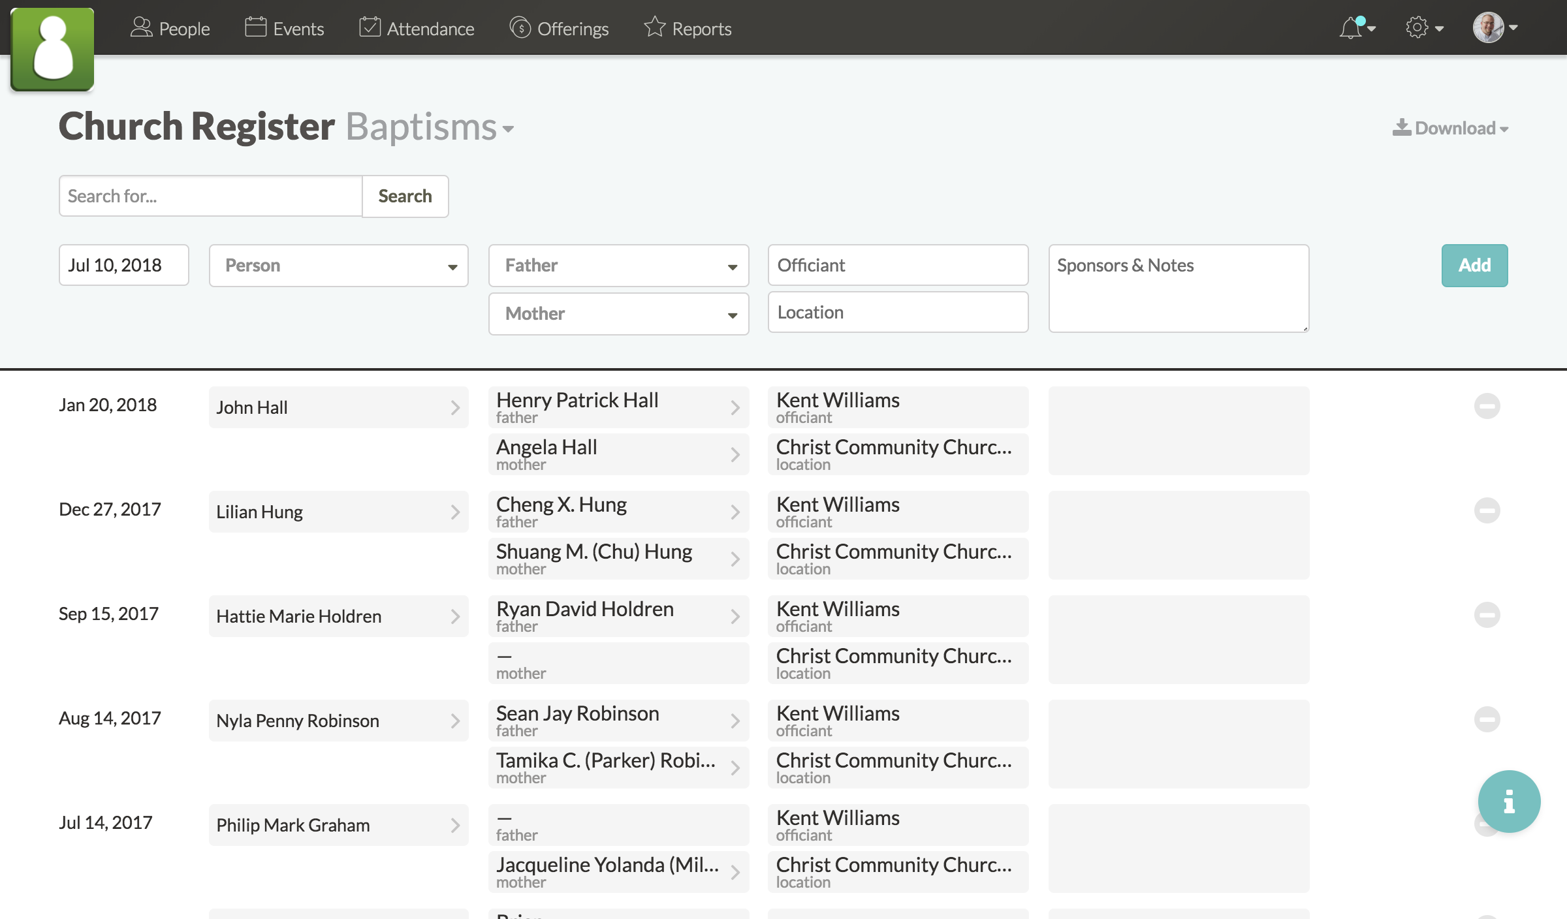Open father Sean Jay Robinson's record
This screenshot has width=1567, height=919.
618,721
